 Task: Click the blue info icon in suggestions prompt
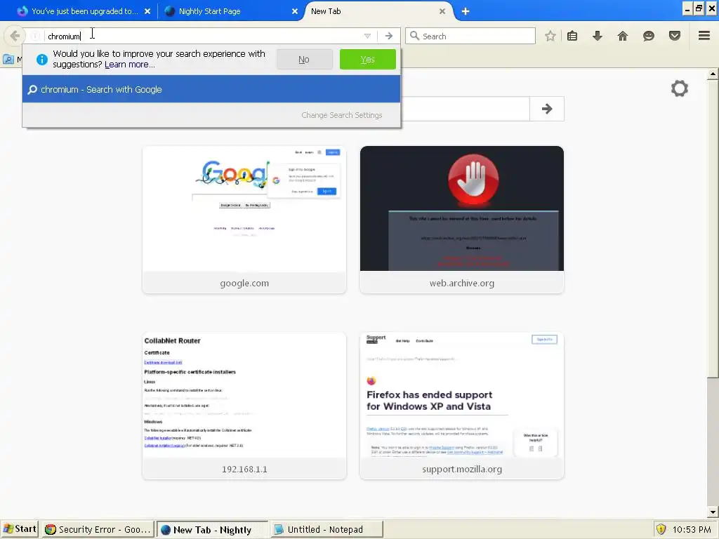[41, 59]
